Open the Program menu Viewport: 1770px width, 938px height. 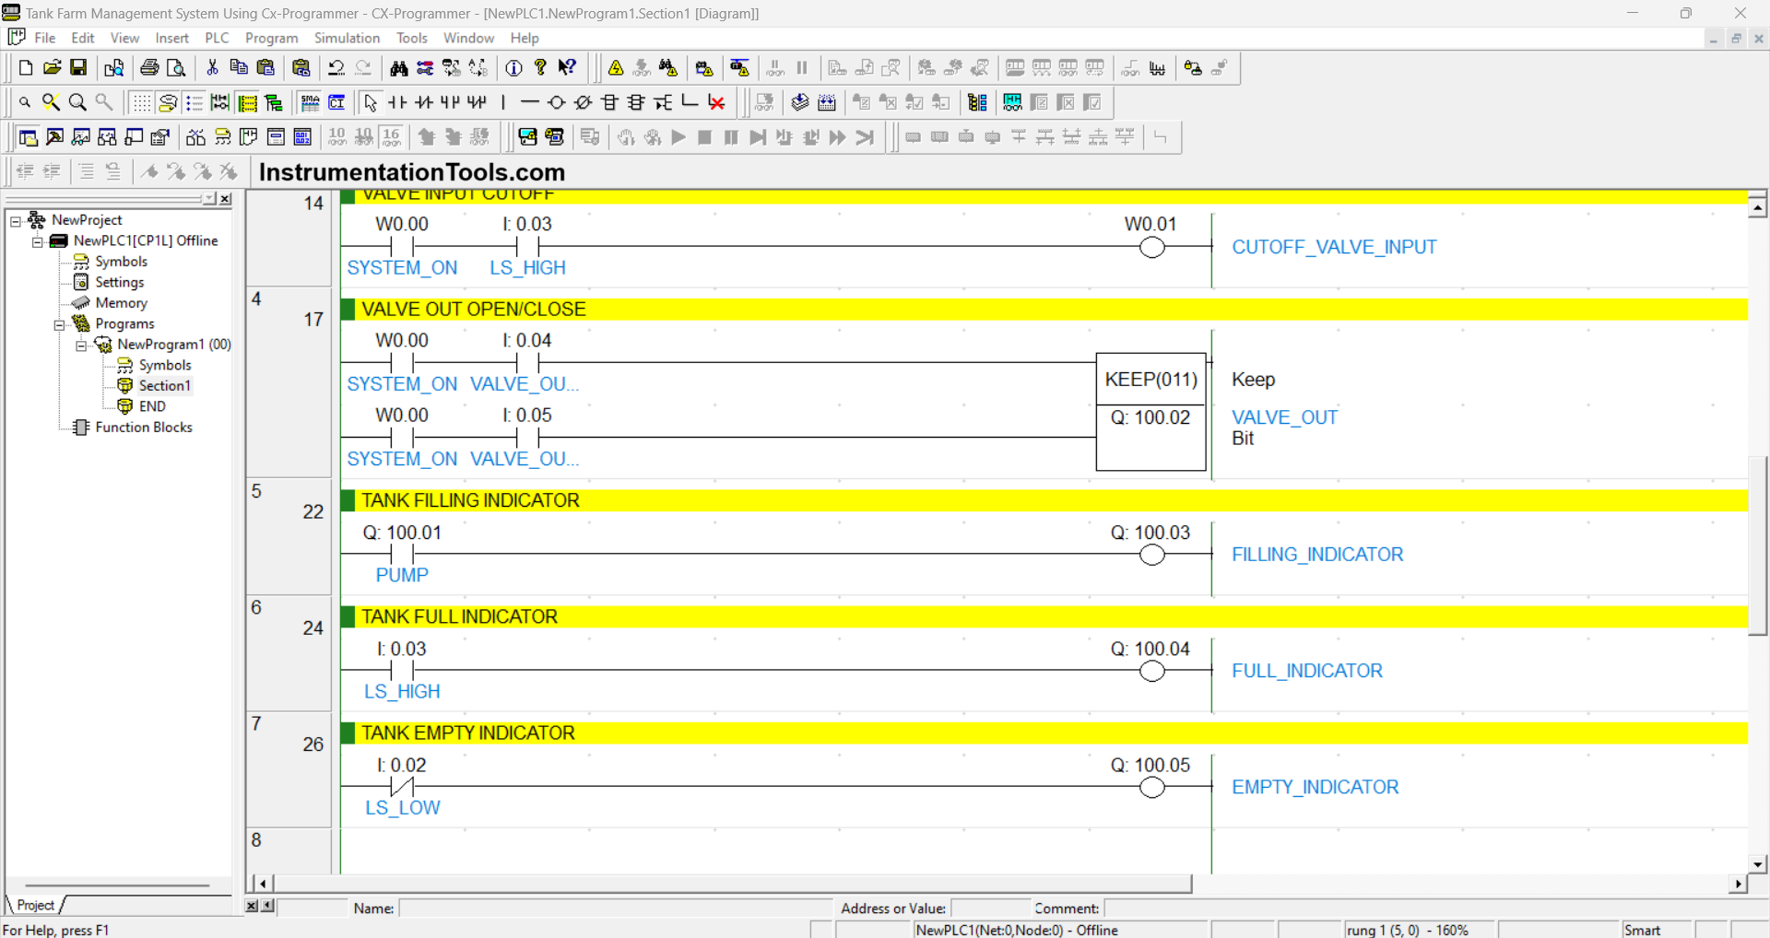[x=271, y=38]
